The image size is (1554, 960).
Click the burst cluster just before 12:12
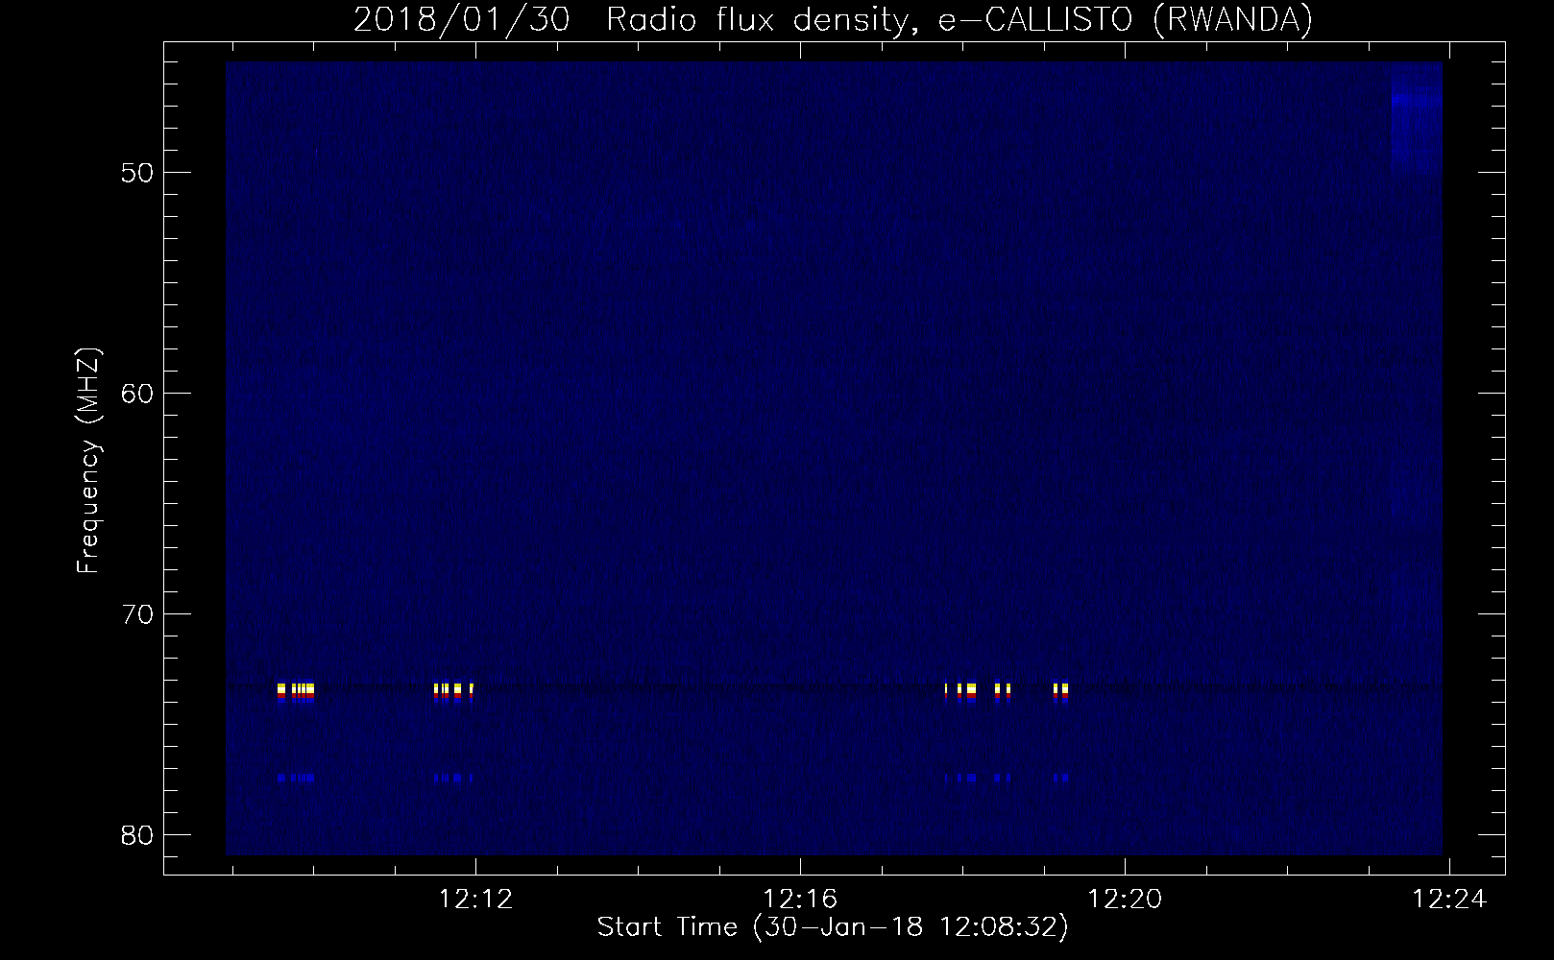pos(453,692)
